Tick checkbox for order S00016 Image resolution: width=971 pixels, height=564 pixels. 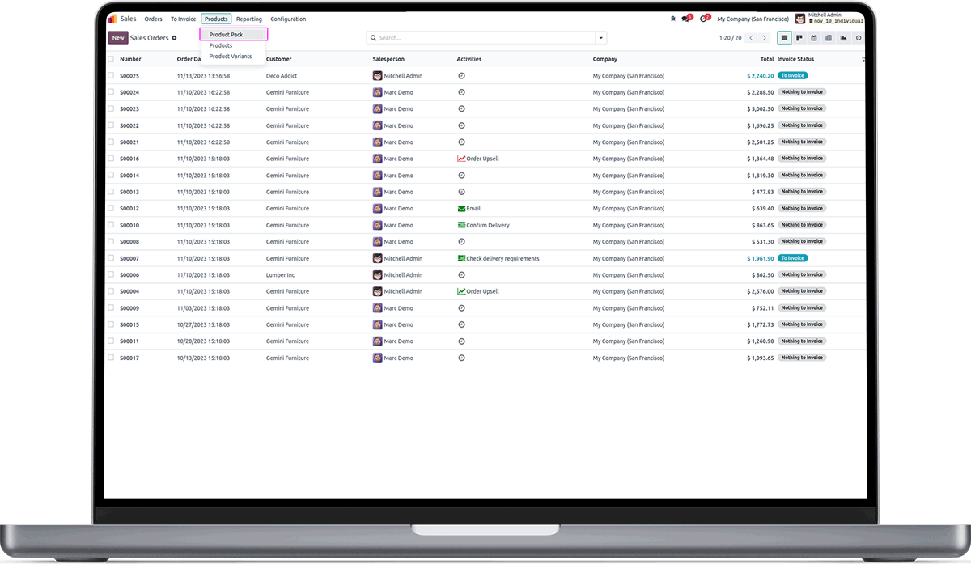tap(111, 159)
